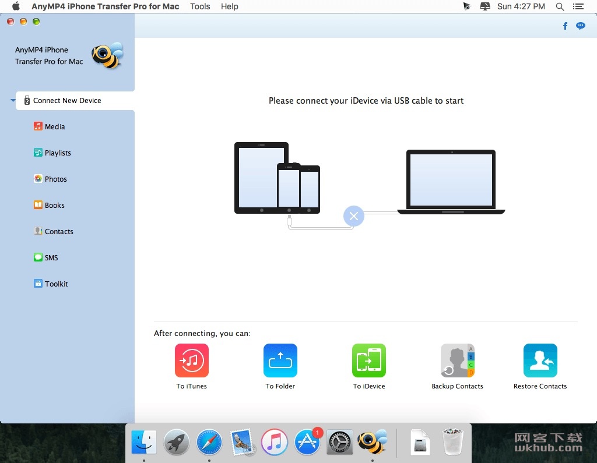Open iTunes from the dock

click(274, 442)
